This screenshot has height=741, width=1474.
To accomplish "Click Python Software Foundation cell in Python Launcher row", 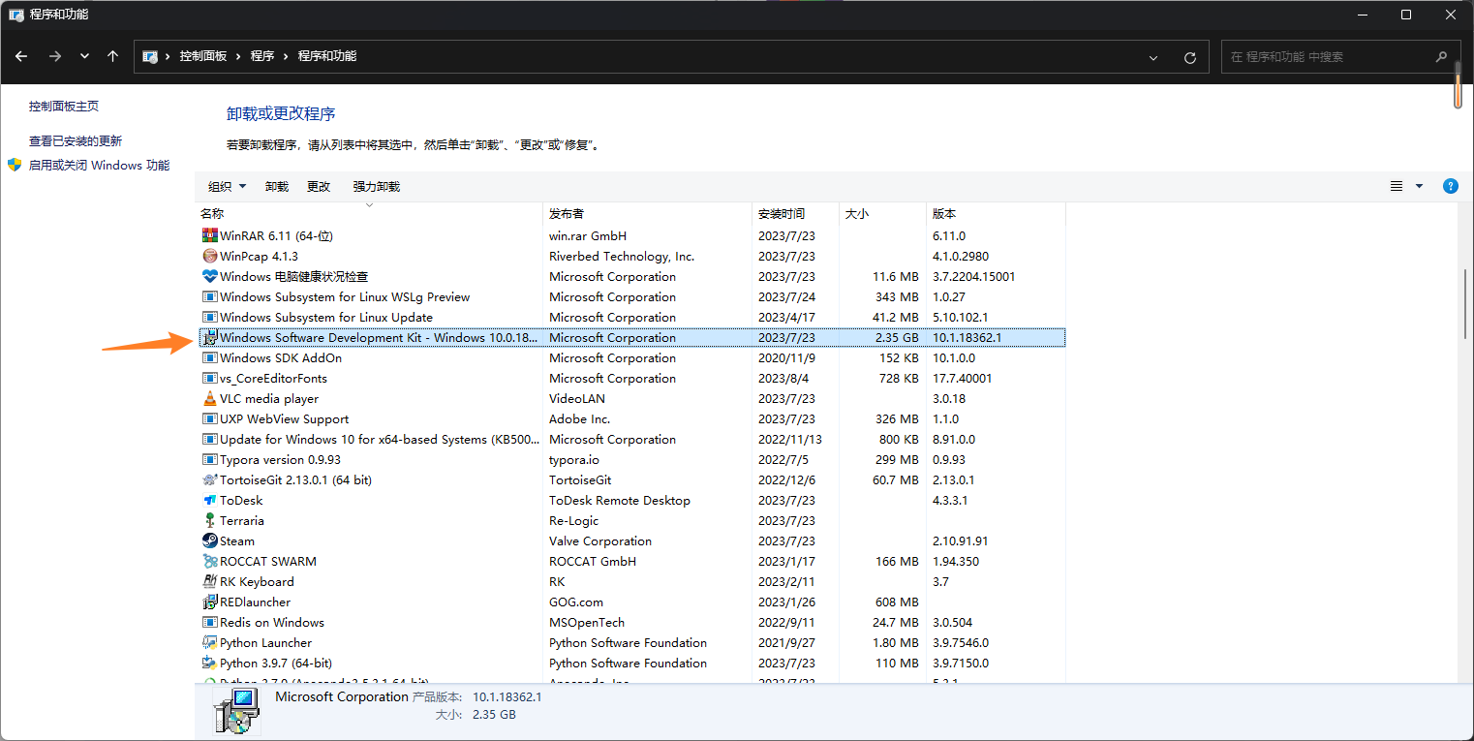I will click(x=628, y=642).
